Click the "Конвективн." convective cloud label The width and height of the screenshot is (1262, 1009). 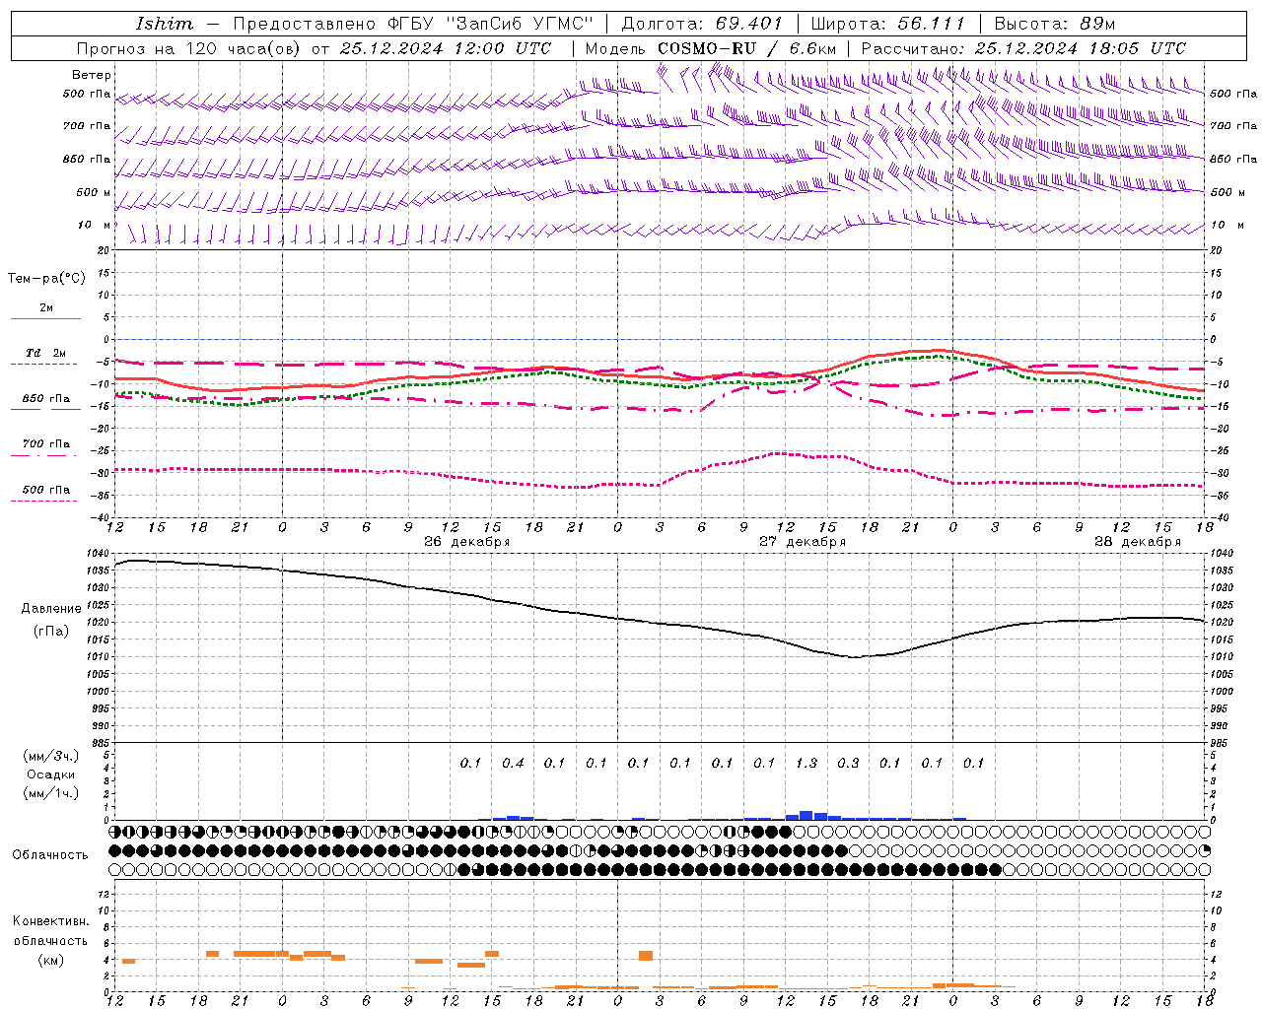(x=51, y=921)
